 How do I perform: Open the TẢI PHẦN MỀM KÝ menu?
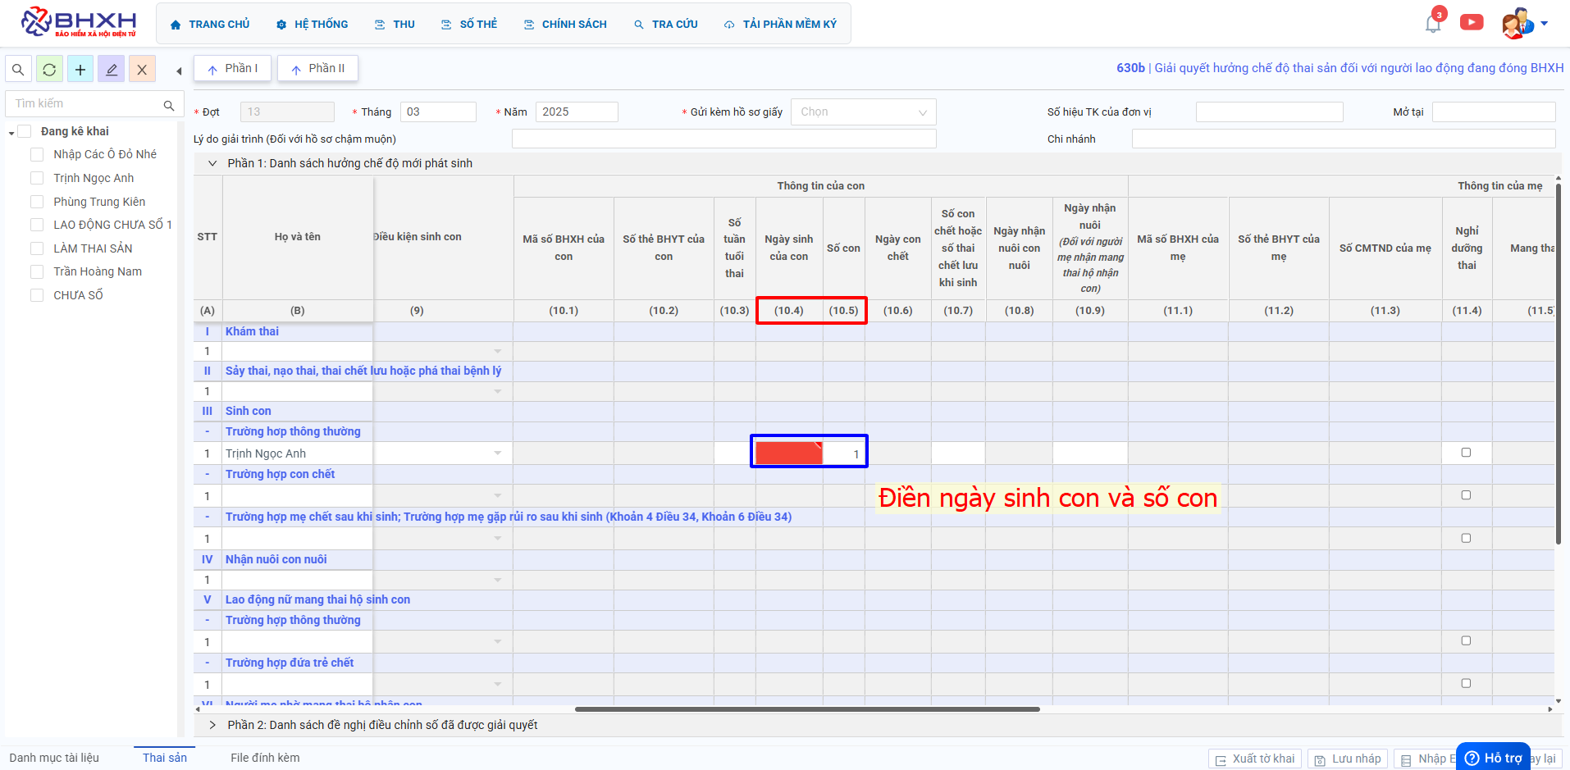pos(780,25)
